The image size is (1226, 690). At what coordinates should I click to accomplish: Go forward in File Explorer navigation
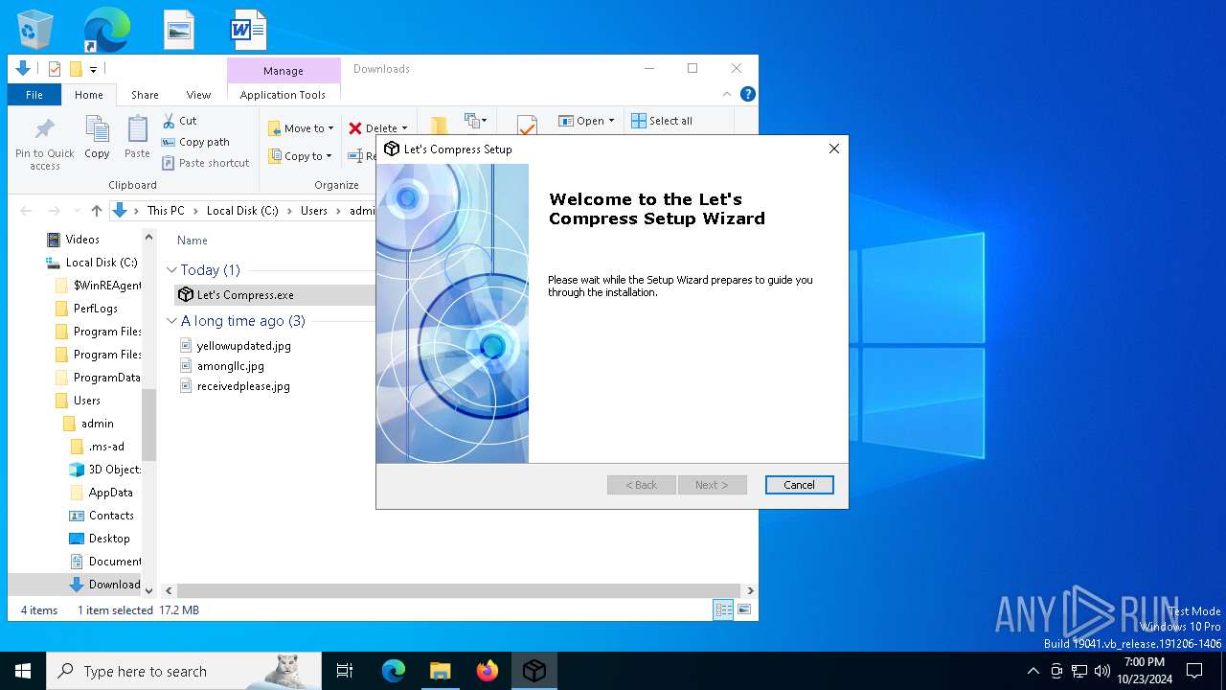pyautogui.click(x=54, y=211)
